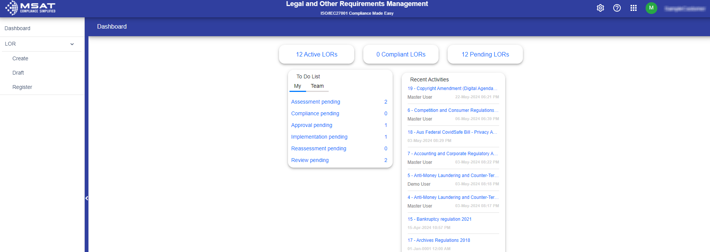The height and width of the screenshot is (252, 710).
Task: Open Assessment pending link
Action: (x=315, y=102)
